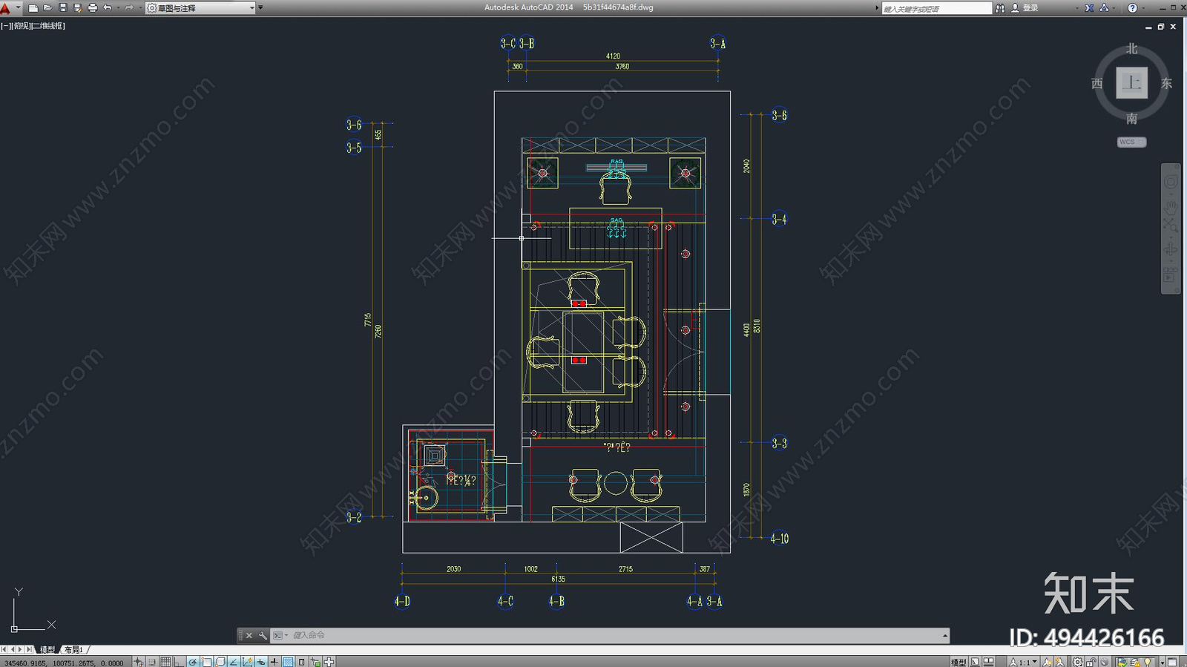Redo the last undone action
This screenshot has width=1187, height=667.
tap(129, 8)
